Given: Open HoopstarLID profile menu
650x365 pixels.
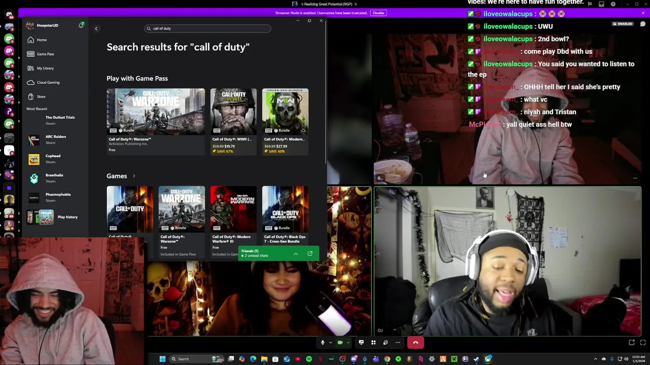Looking at the screenshot, I should coord(43,25).
